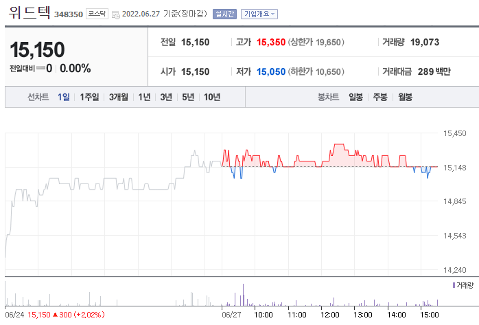Click the 12:00 time axis marker
The width and height of the screenshot is (479, 325).
pos(330,315)
